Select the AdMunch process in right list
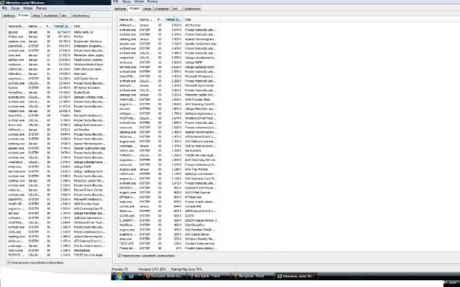Viewport: 460px width, 287px height. coord(168,25)
